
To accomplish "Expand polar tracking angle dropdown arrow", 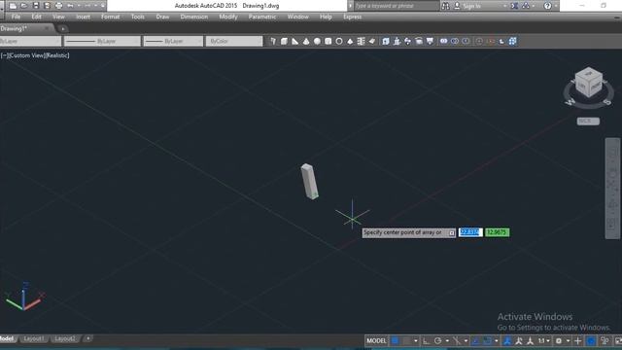I will 447,341.
